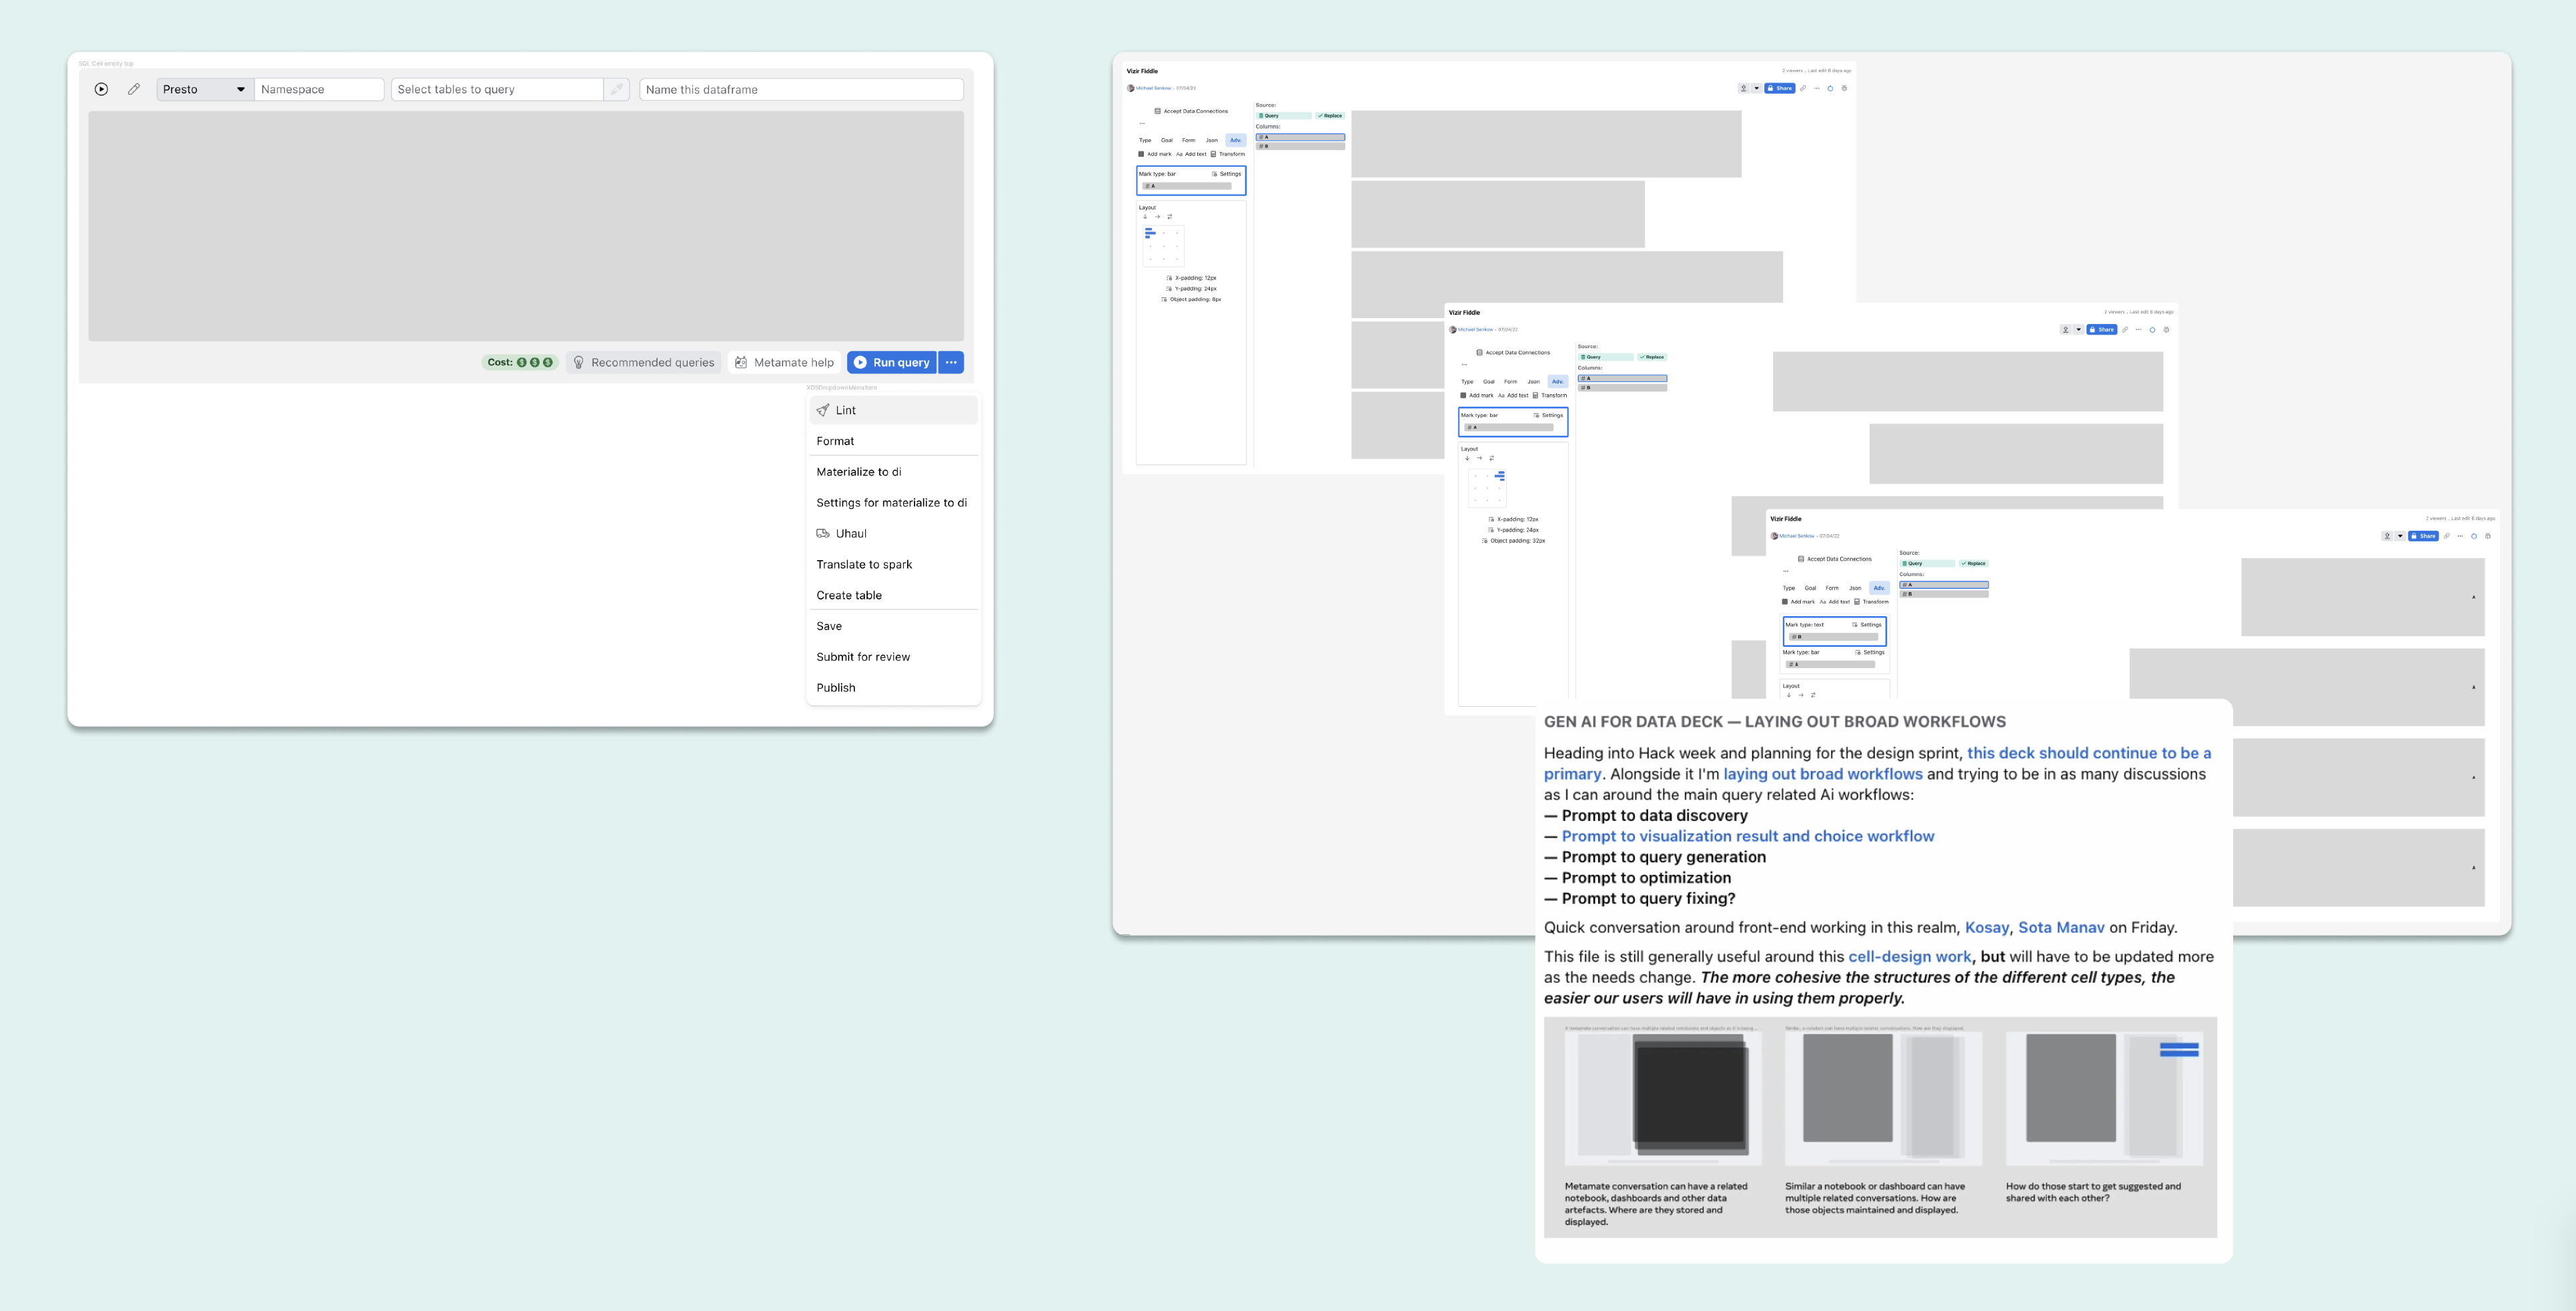Select the vertical layout arrow under Layout
Image resolution: width=2576 pixels, height=1311 pixels.
[x=1145, y=217]
